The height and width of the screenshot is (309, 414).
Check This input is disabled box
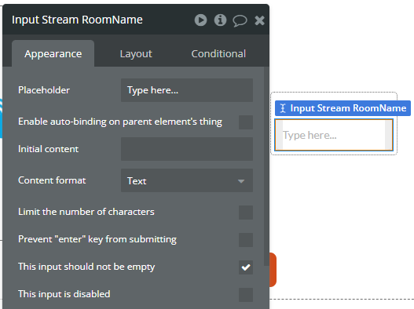(246, 295)
